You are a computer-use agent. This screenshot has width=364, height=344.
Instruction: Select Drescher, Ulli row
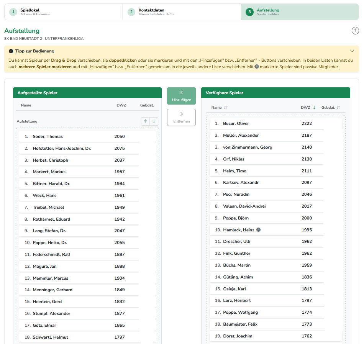(x=276, y=241)
